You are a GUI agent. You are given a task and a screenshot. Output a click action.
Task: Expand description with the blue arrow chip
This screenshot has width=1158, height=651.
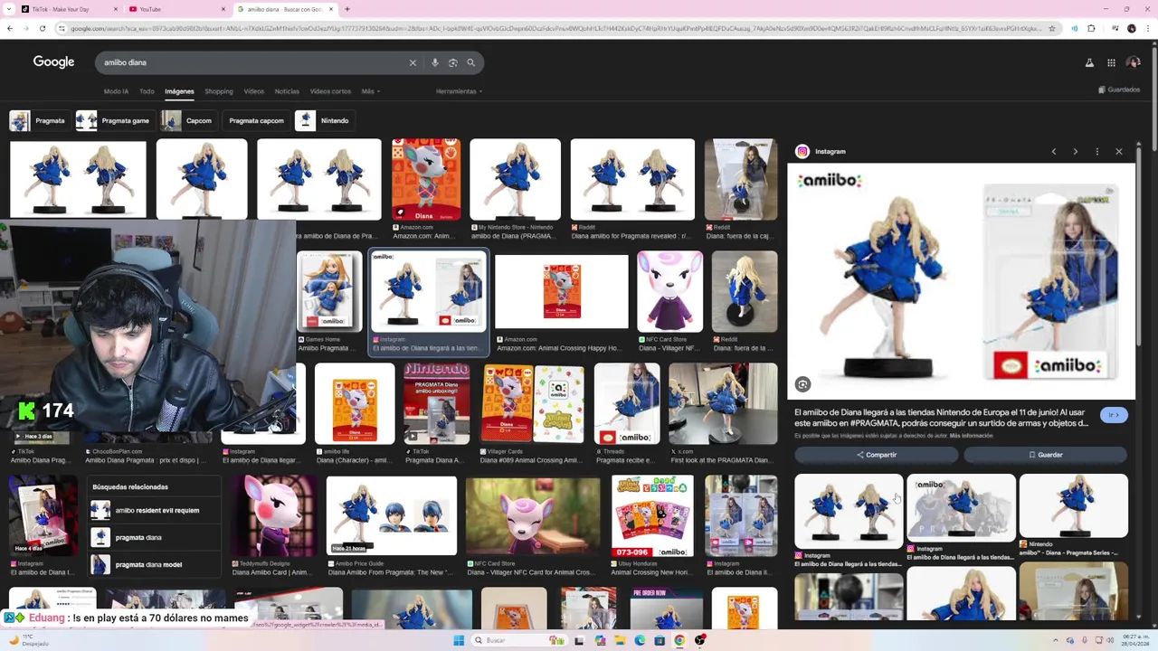(x=1114, y=415)
